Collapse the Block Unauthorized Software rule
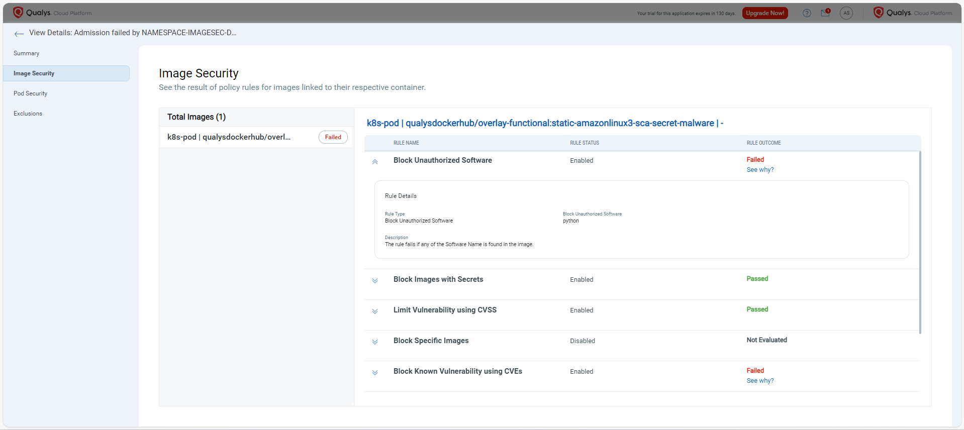 pos(375,162)
